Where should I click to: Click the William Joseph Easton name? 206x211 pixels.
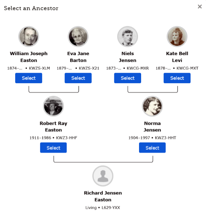(x=28, y=57)
